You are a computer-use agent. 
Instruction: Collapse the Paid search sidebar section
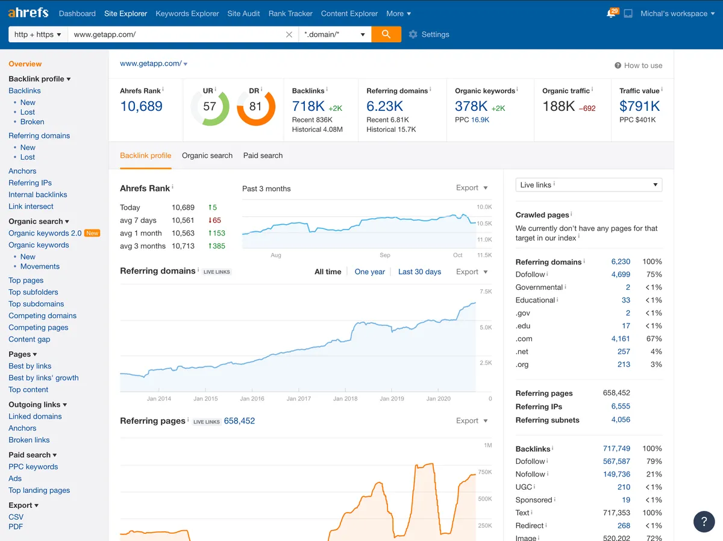pyautogui.click(x=33, y=455)
